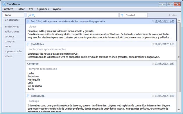Filter by the supermercado tag in sidebar

pos(13,51)
